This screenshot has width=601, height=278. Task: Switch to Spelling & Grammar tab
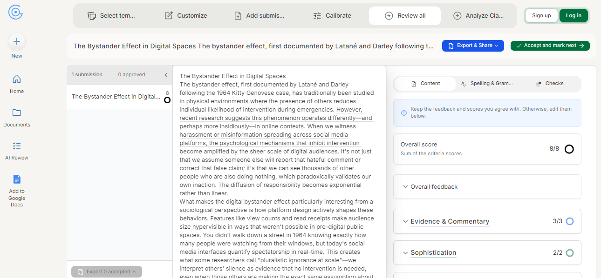coord(487,84)
